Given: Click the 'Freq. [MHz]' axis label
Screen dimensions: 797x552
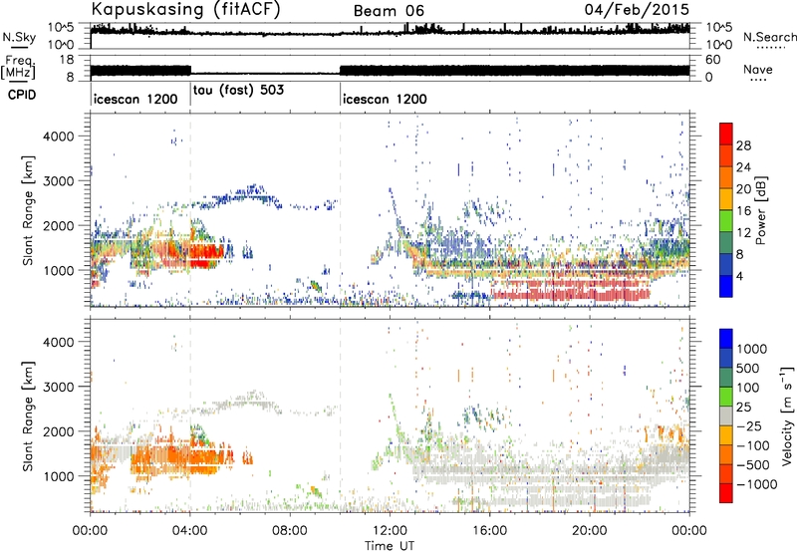Looking at the screenshot, I should tap(18, 67).
